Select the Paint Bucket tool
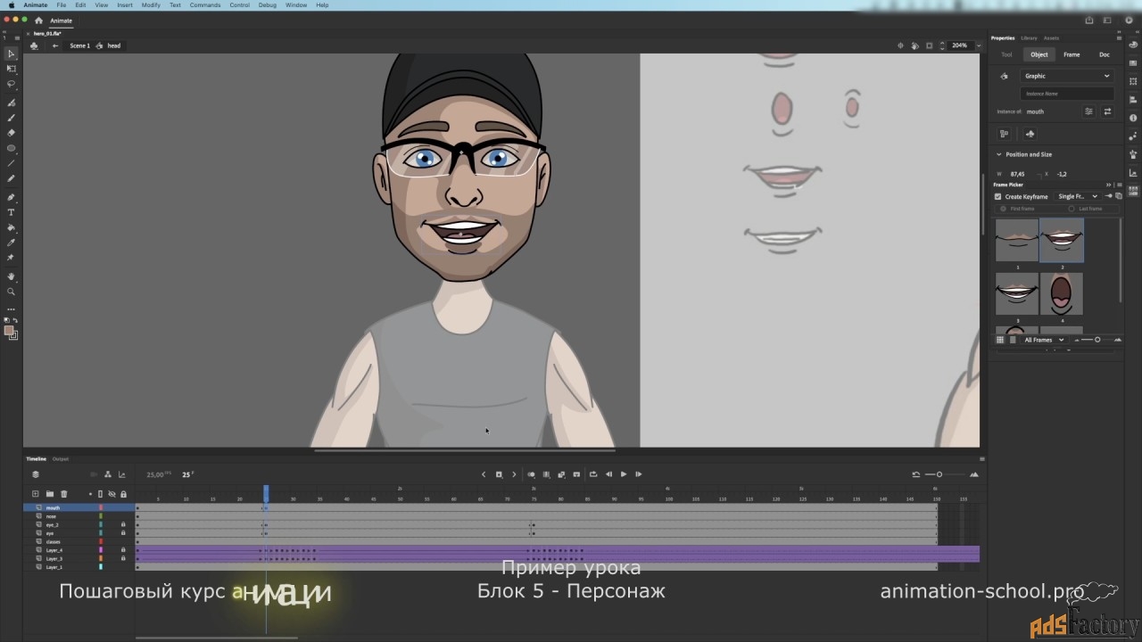The width and height of the screenshot is (1142, 642). (x=12, y=227)
